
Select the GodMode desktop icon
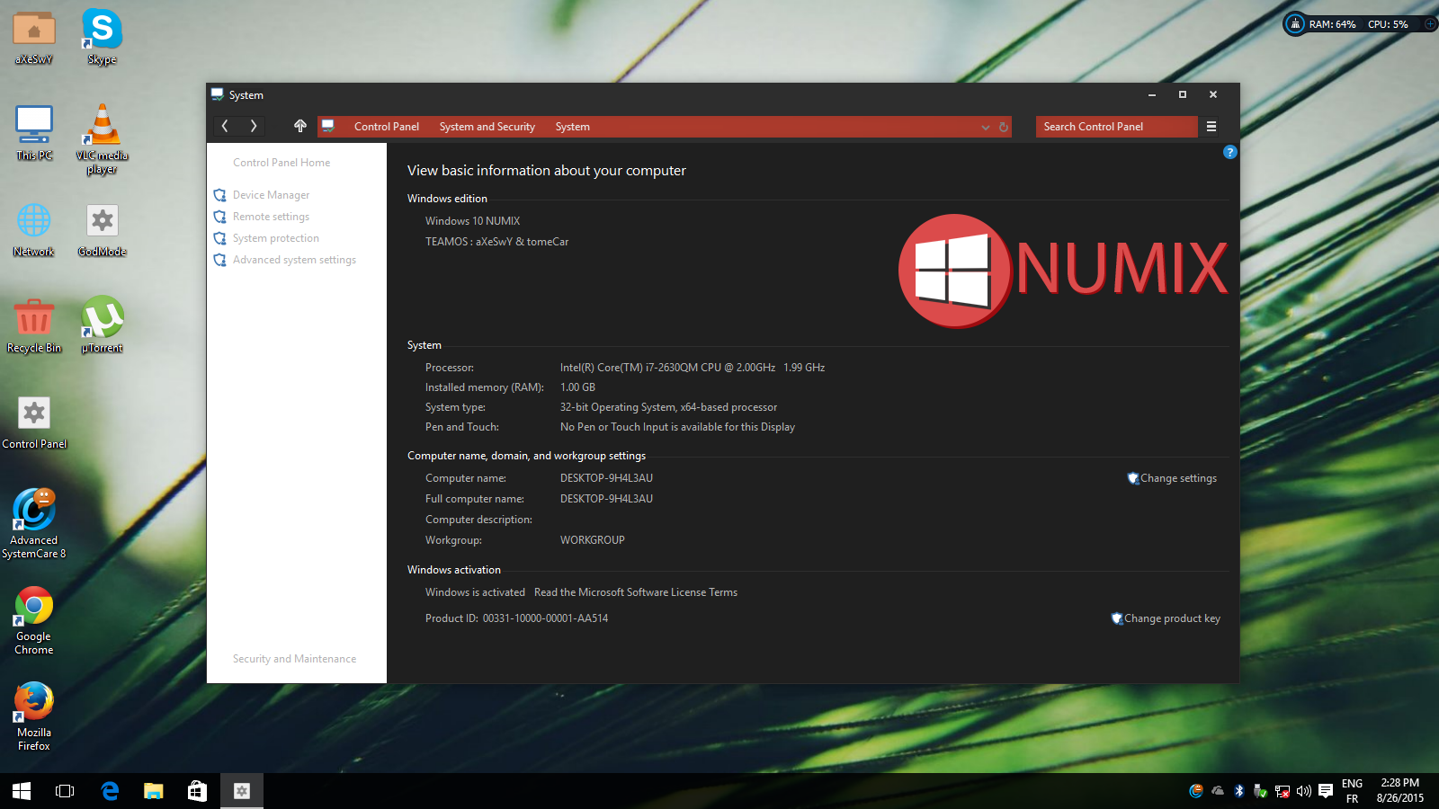(102, 229)
